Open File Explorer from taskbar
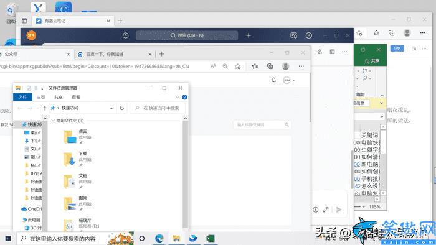 pyautogui.click(x=176, y=238)
